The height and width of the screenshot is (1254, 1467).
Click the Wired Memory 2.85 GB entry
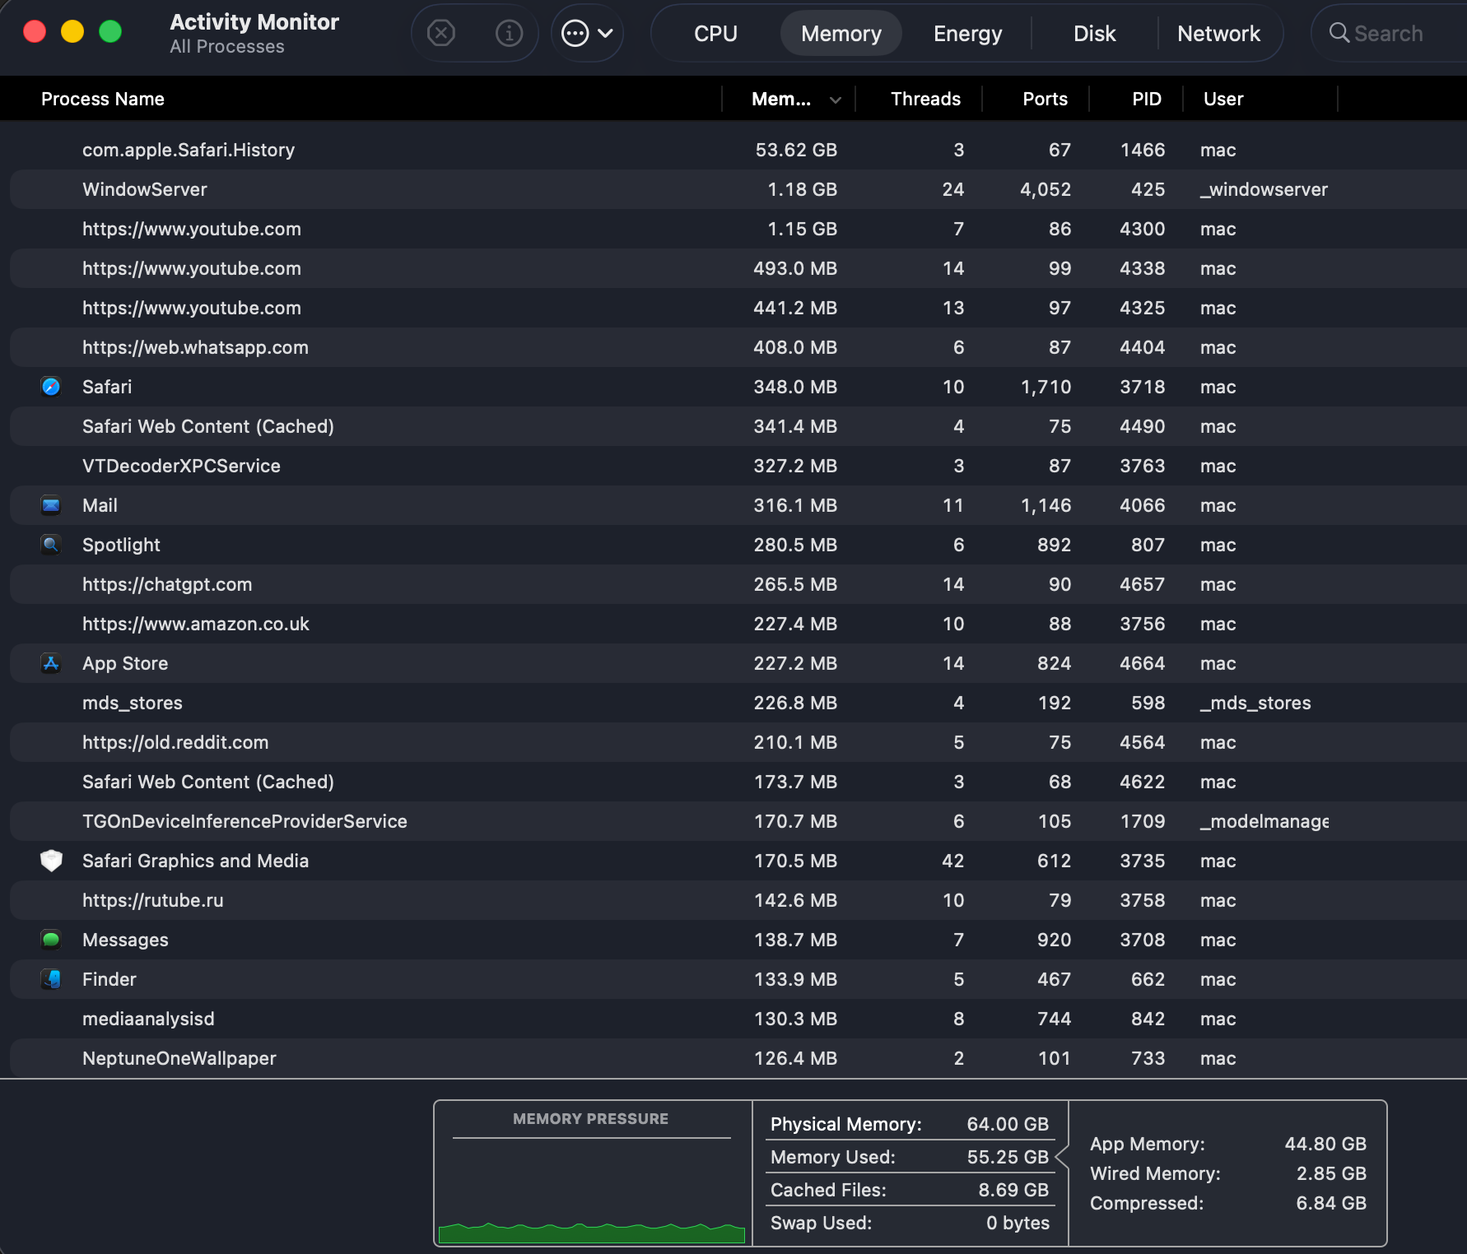coord(1228,1173)
